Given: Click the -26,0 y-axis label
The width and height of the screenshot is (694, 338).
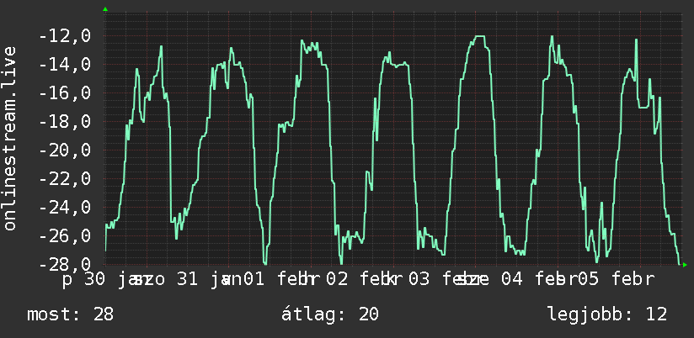Looking at the screenshot, I should 65,236.
